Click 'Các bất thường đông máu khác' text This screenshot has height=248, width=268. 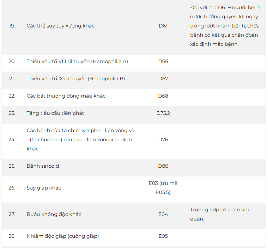(66, 96)
